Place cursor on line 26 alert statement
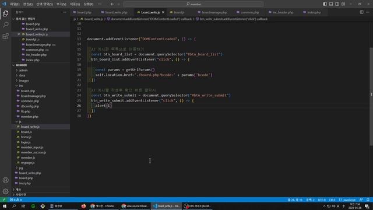This screenshot has height=210, width=373. (103, 106)
